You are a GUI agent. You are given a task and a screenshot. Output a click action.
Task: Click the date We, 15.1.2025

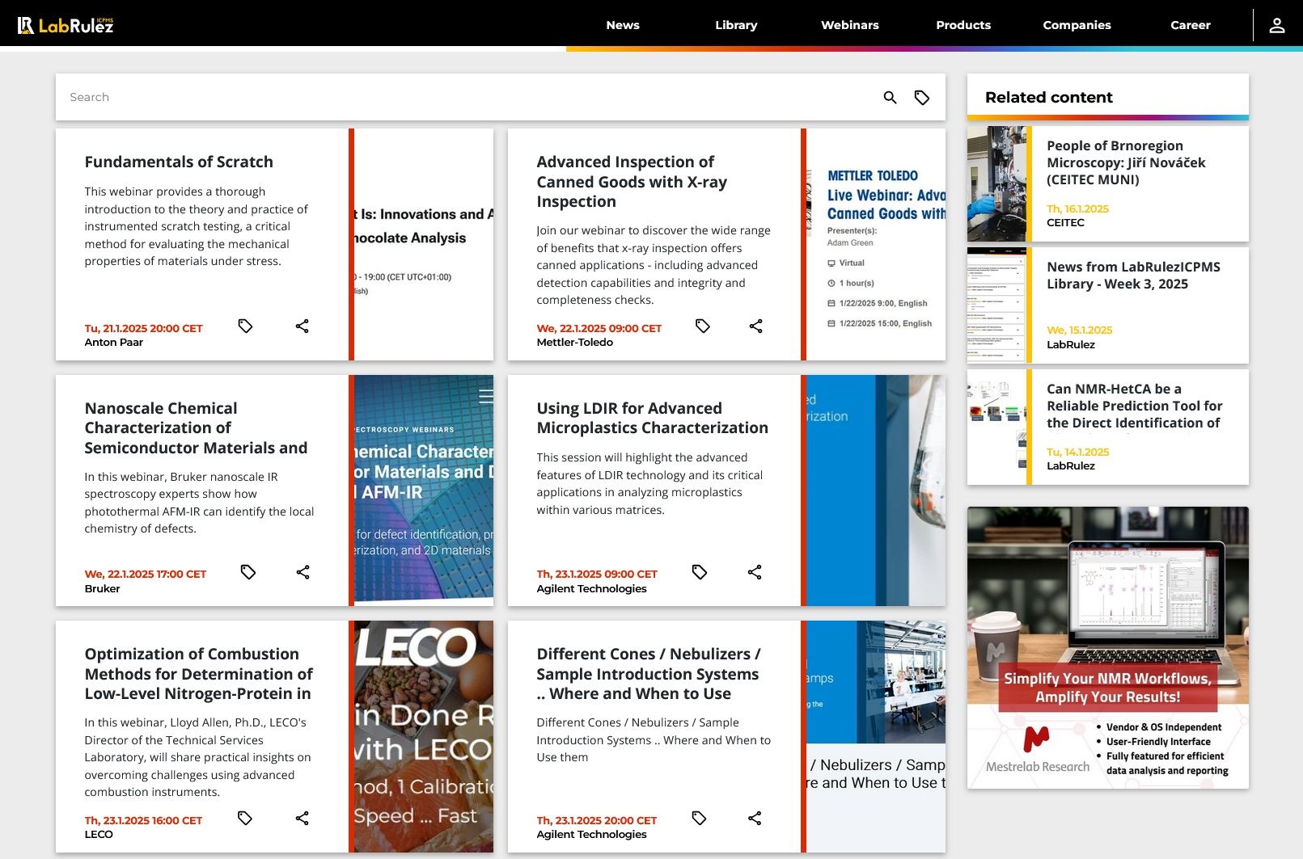[1080, 330]
